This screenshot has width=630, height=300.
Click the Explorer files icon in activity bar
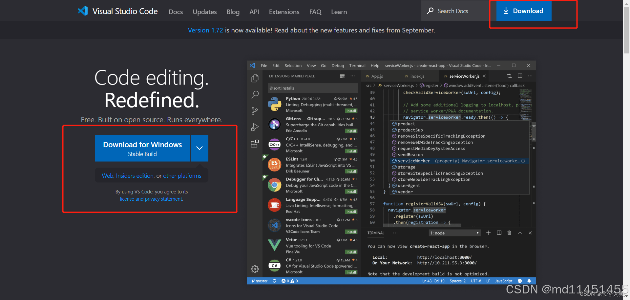point(255,78)
